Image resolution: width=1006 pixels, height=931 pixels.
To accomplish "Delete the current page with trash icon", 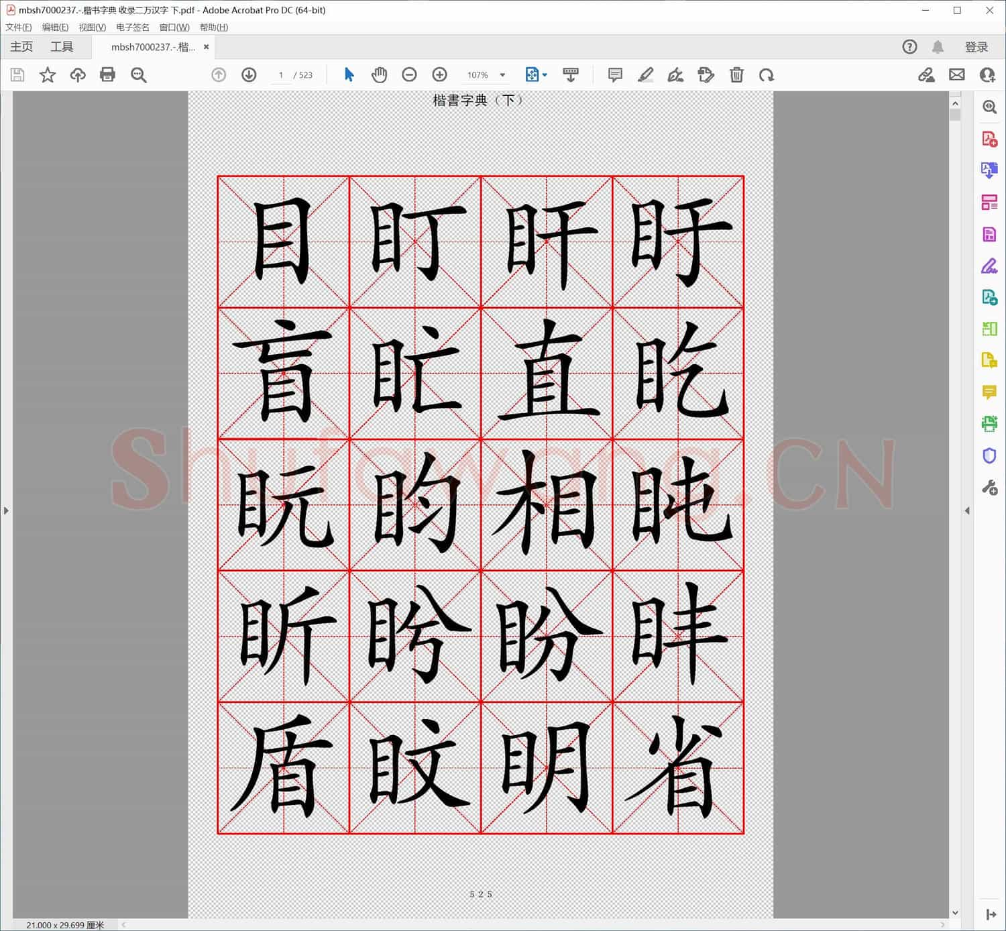I will (x=736, y=74).
